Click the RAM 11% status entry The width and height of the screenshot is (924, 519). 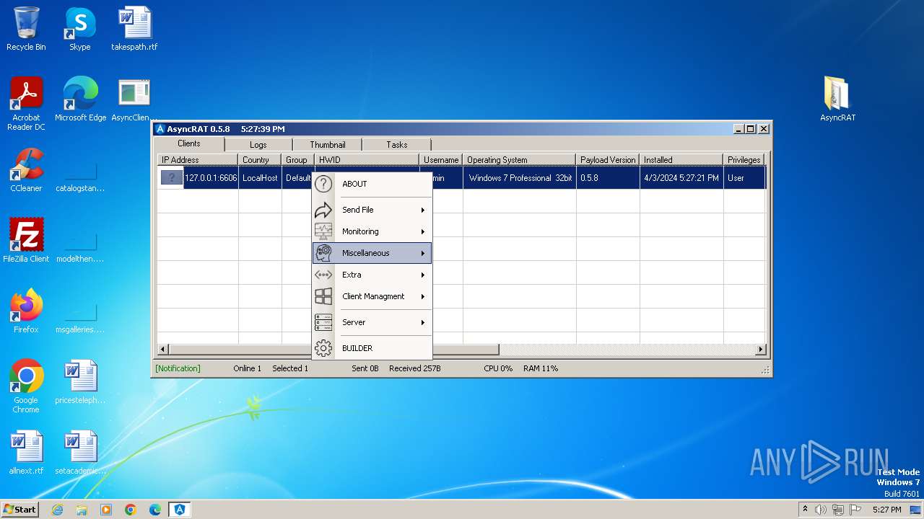point(541,368)
